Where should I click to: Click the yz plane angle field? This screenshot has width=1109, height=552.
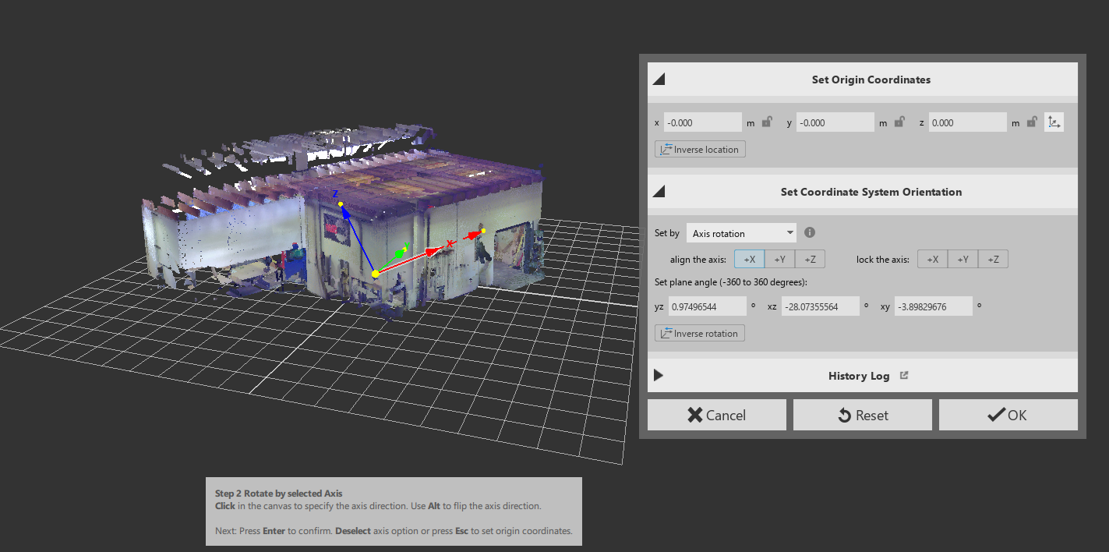point(707,306)
